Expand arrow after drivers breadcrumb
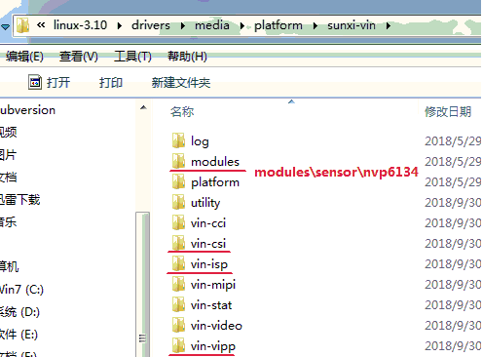 [x=183, y=25]
